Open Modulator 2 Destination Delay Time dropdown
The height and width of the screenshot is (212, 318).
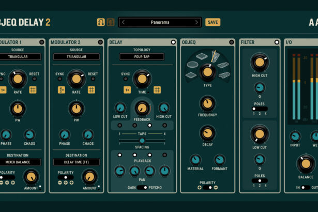(x=77, y=162)
